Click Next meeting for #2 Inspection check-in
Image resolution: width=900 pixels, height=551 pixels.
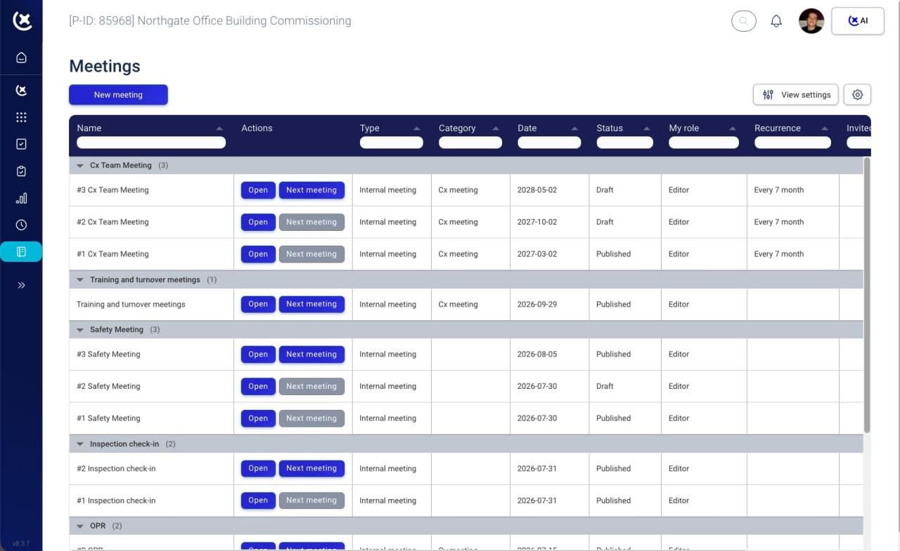311,469
